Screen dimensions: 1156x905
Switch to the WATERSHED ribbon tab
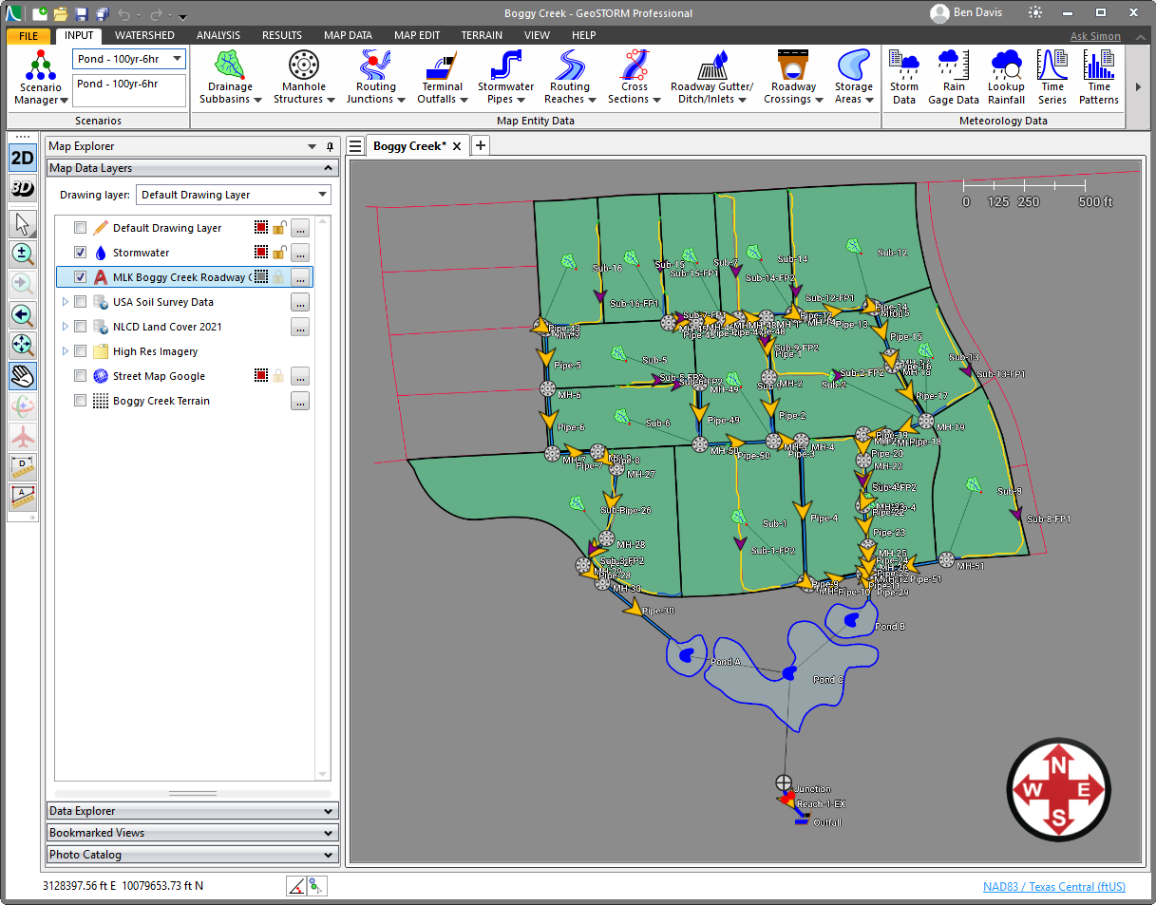144,35
